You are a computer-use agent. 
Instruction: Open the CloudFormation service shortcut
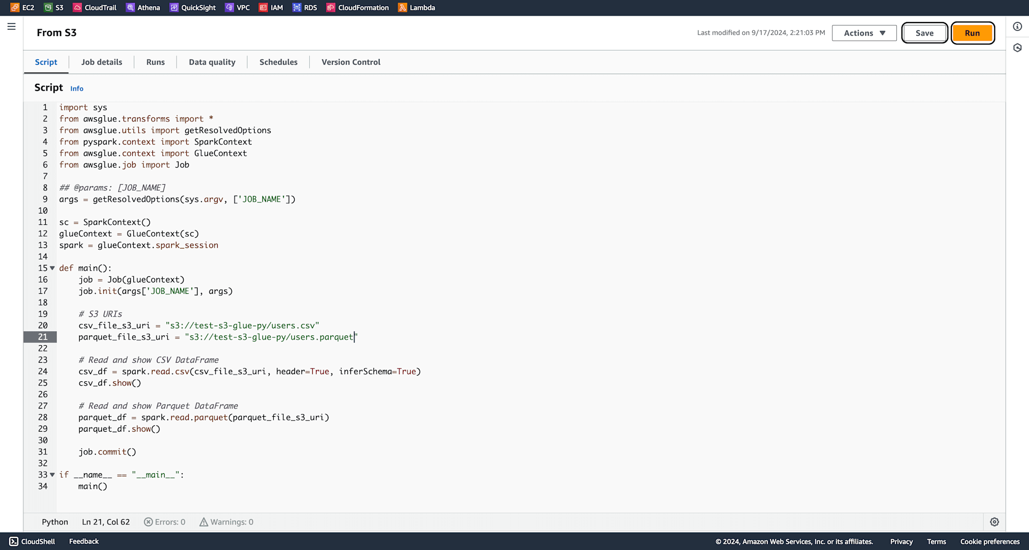coord(358,8)
